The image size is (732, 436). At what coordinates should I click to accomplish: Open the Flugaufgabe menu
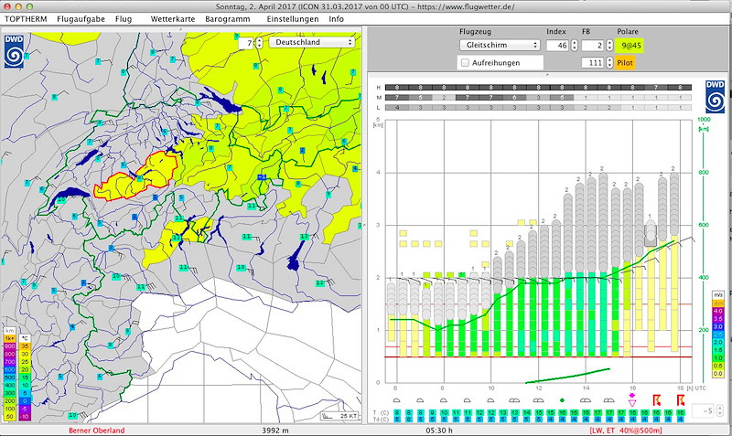(81, 18)
